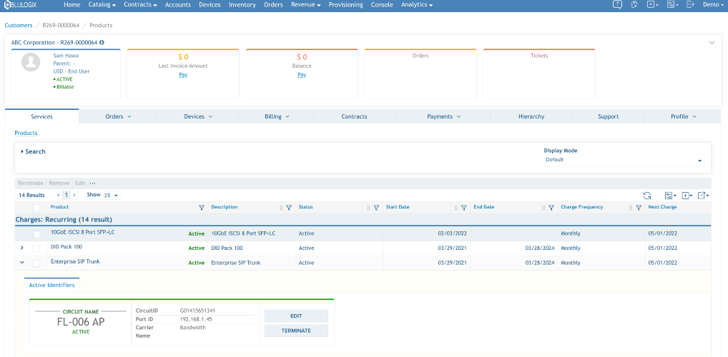Viewport: 728px width, 357px height.
Task: Go to the previous results page
Action: [58, 195]
